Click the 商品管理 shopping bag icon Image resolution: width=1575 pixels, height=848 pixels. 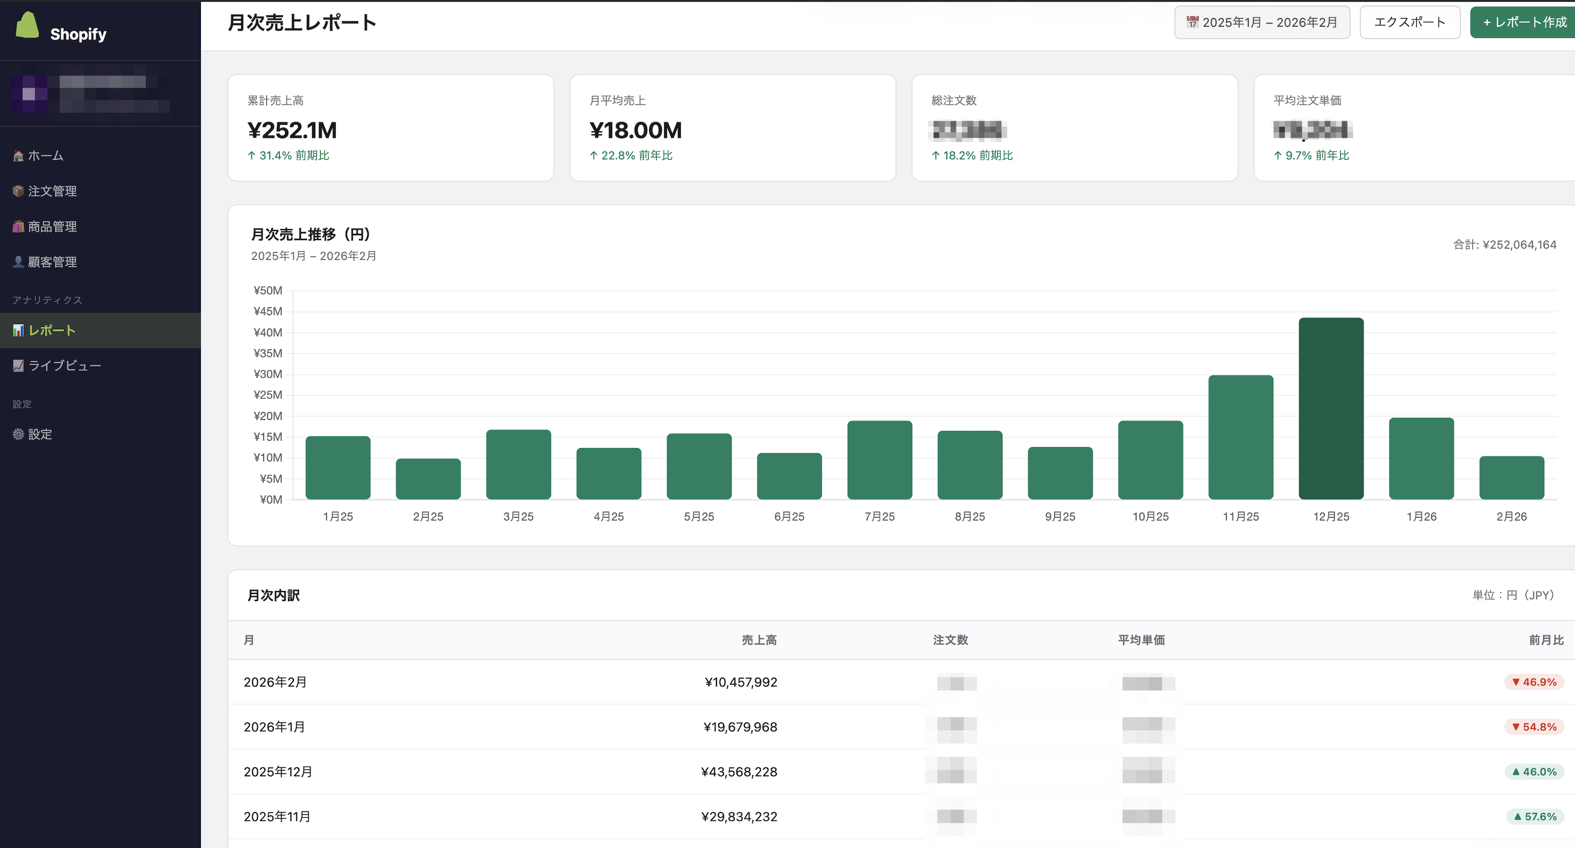click(18, 226)
